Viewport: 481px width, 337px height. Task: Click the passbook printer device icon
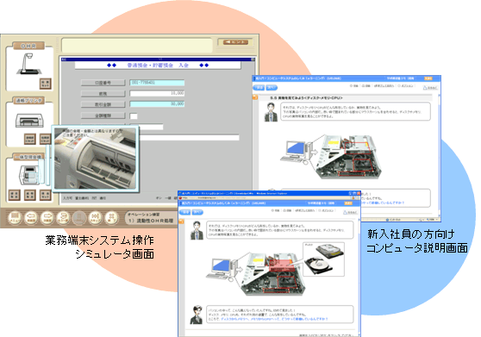(29, 121)
